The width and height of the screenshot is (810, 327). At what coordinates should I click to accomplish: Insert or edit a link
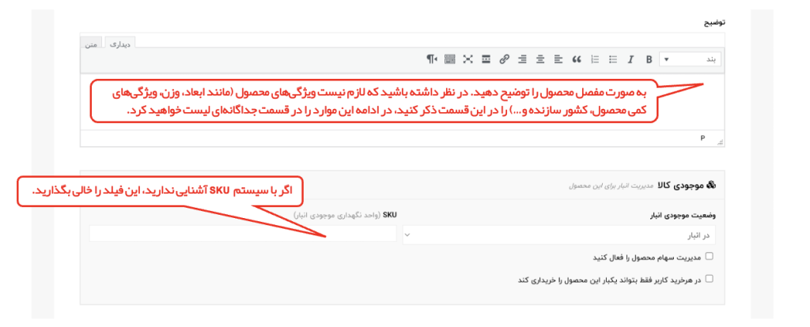pos(504,59)
